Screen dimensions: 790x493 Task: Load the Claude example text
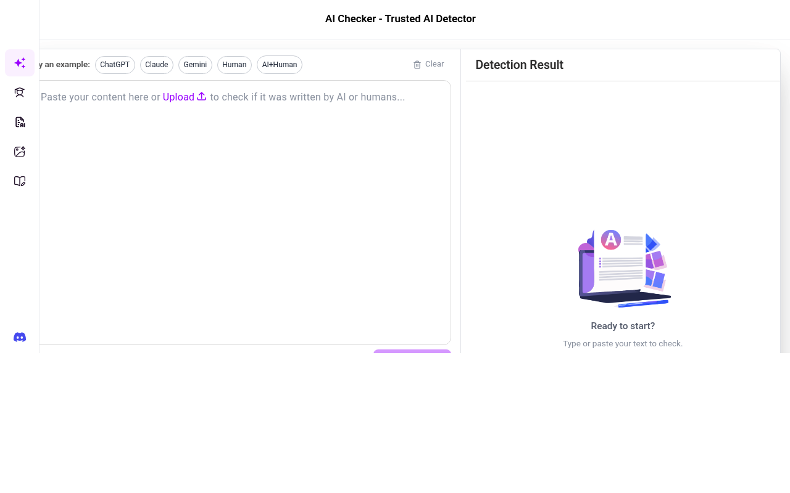[x=157, y=65]
